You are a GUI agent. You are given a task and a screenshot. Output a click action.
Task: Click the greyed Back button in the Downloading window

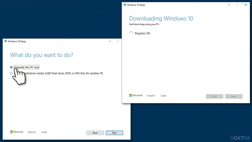[214, 96]
